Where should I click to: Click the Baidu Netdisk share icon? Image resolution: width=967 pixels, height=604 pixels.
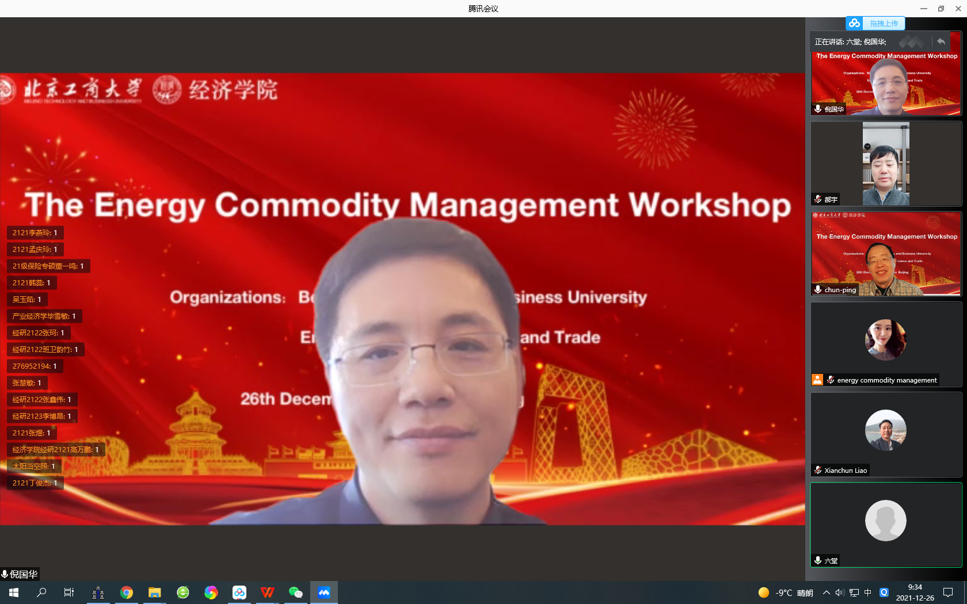pos(854,23)
